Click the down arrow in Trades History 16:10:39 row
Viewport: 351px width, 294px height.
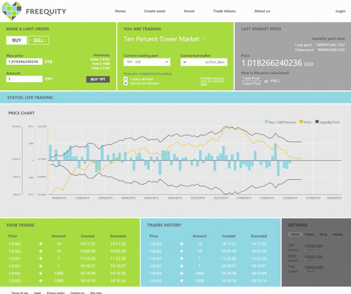click(182, 273)
